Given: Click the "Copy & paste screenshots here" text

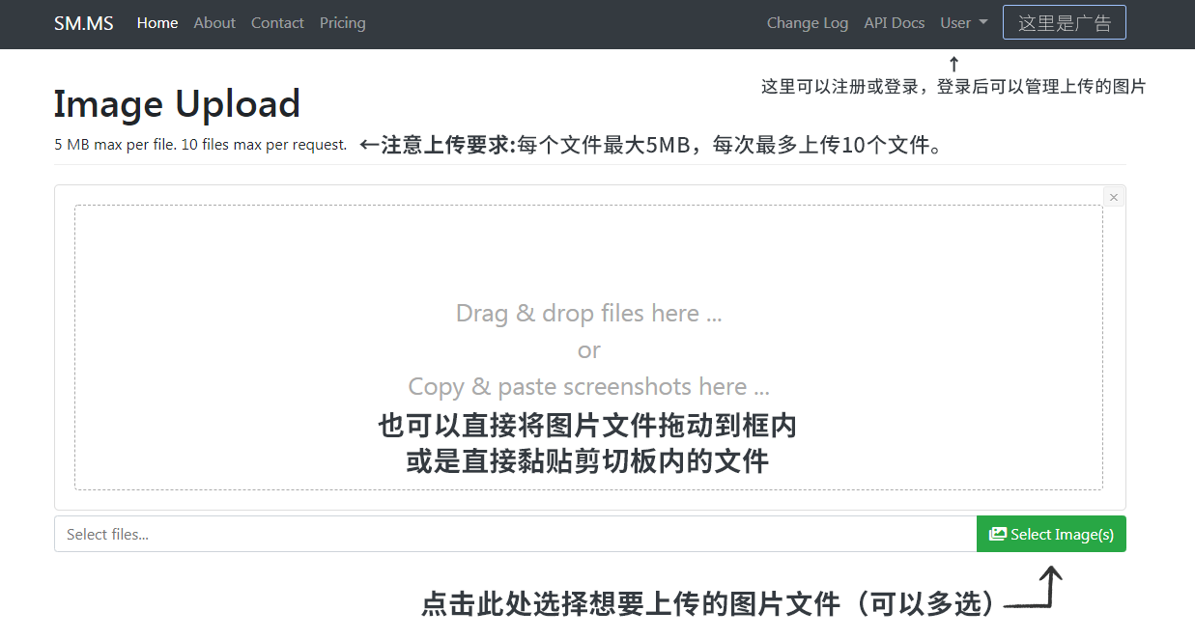Looking at the screenshot, I should 588,386.
